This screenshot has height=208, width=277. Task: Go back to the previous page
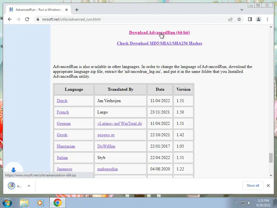click(x=10, y=19)
